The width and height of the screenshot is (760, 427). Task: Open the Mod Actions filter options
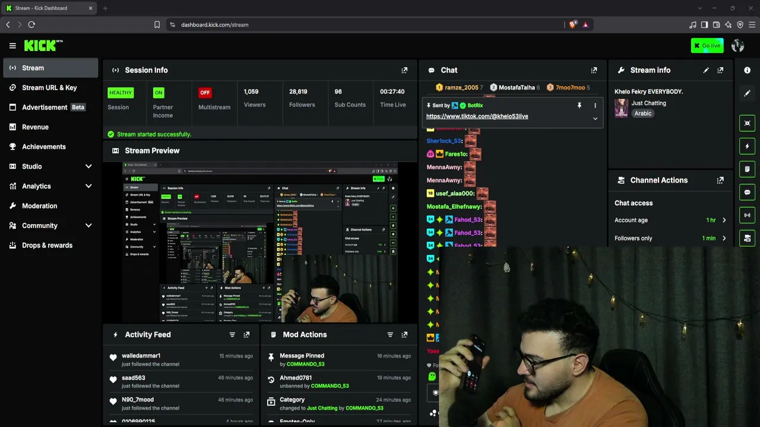point(390,334)
